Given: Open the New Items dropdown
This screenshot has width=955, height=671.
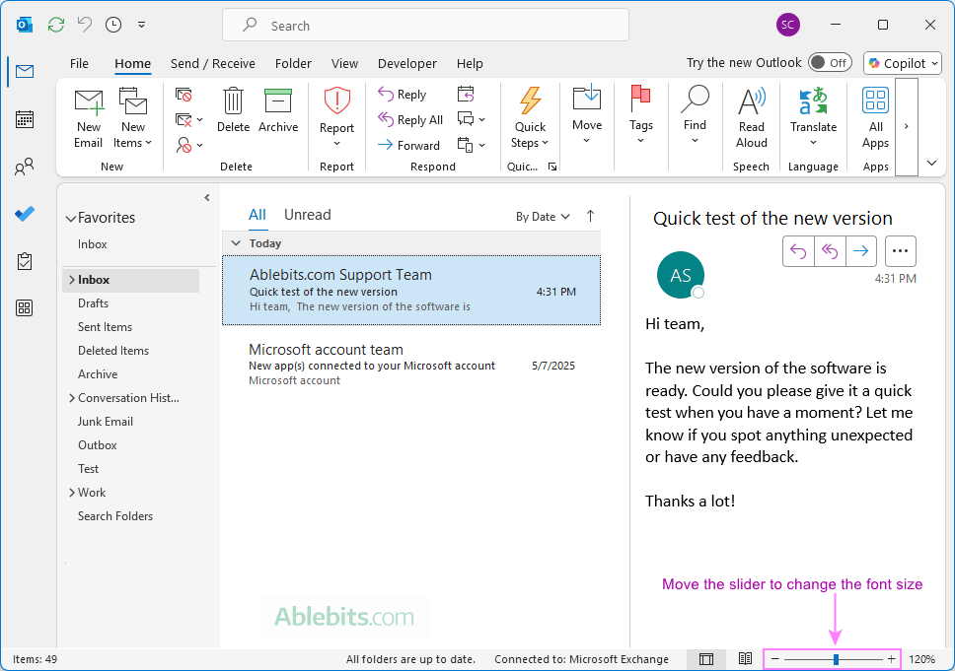Looking at the screenshot, I should [133, 119].
